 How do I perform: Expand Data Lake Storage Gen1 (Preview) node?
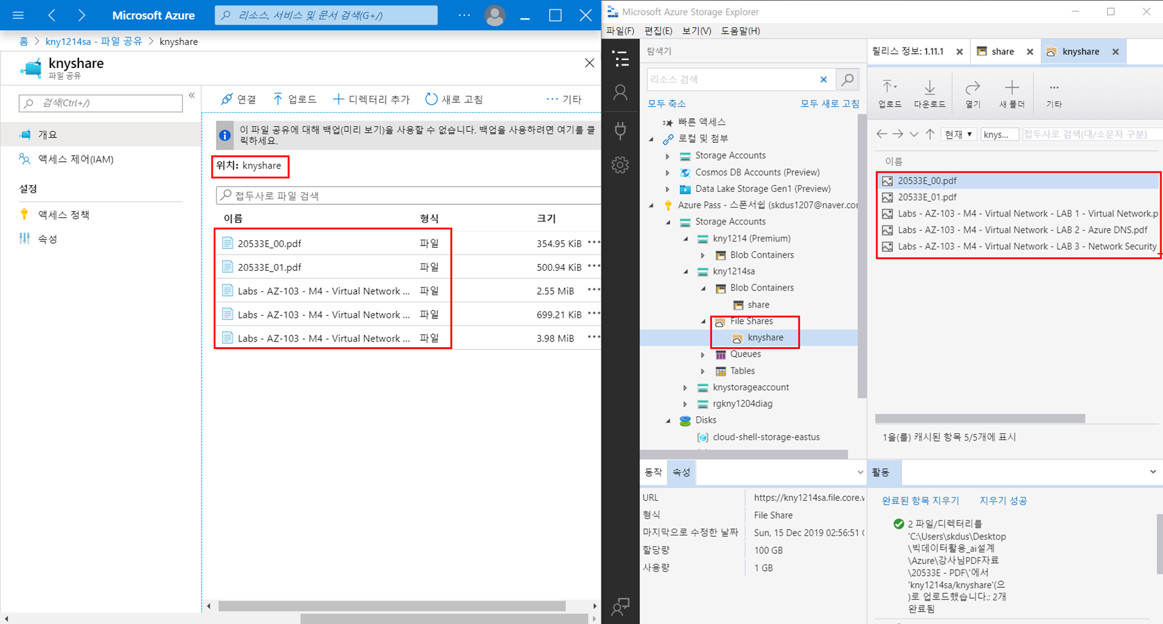click(x=668, y=189)
